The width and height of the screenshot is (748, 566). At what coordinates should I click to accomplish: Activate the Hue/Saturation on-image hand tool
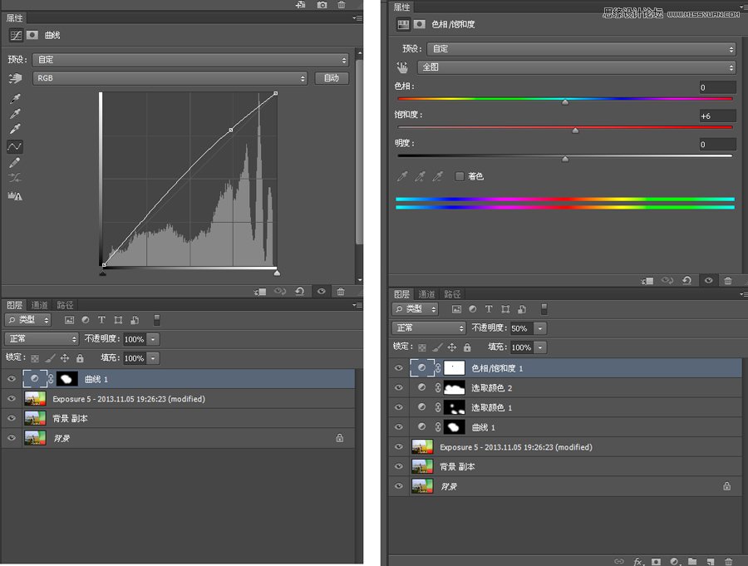[x=403, y=68]
